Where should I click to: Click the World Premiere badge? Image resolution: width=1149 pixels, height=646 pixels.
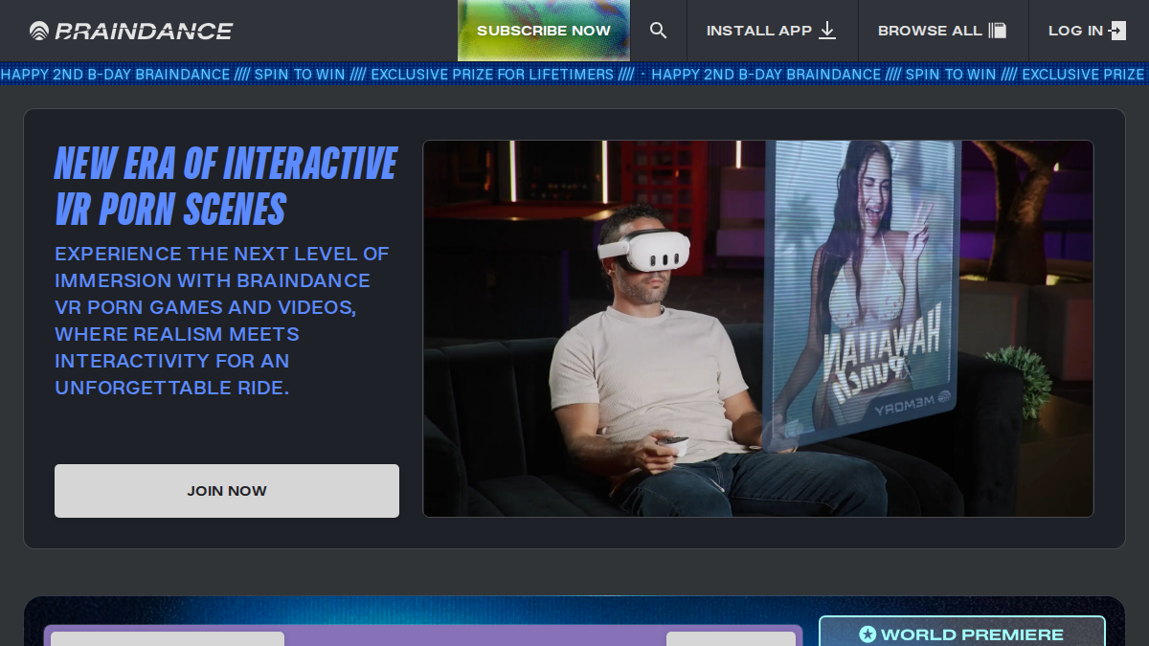coord(962,633)
